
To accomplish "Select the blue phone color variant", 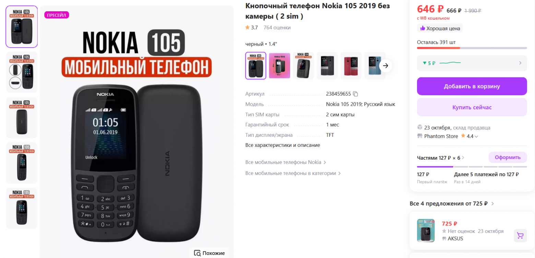I will click(375, 66).
